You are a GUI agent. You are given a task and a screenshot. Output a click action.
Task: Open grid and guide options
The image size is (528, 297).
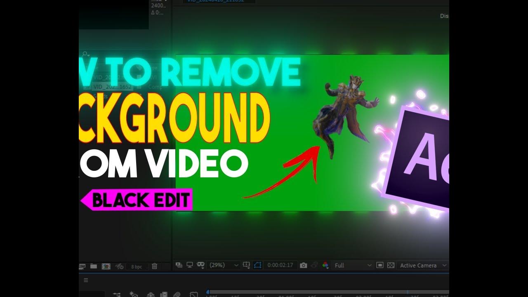[246, 265]
